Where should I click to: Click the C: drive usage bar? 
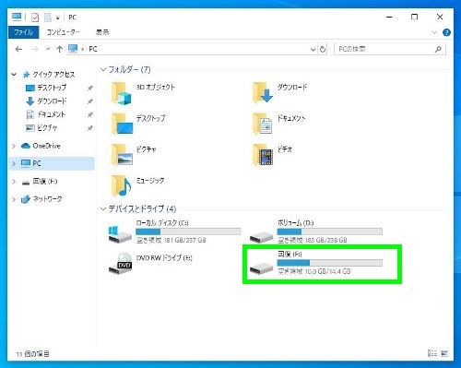[x=188, y=231]
